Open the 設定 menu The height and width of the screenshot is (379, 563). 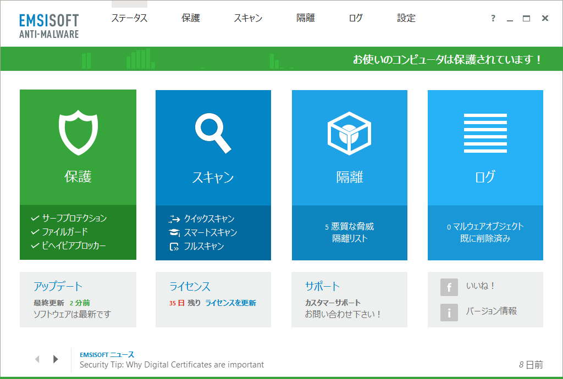[405, 18]
